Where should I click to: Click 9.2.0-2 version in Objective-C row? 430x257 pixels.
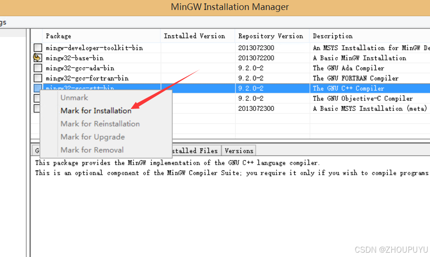251,99
